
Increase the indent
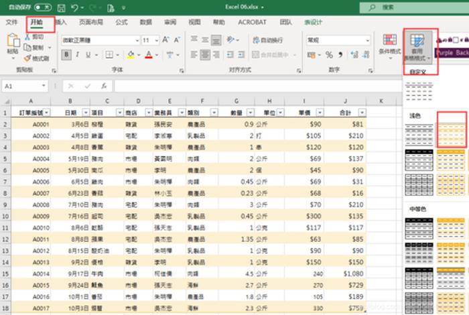pos(241,54)
